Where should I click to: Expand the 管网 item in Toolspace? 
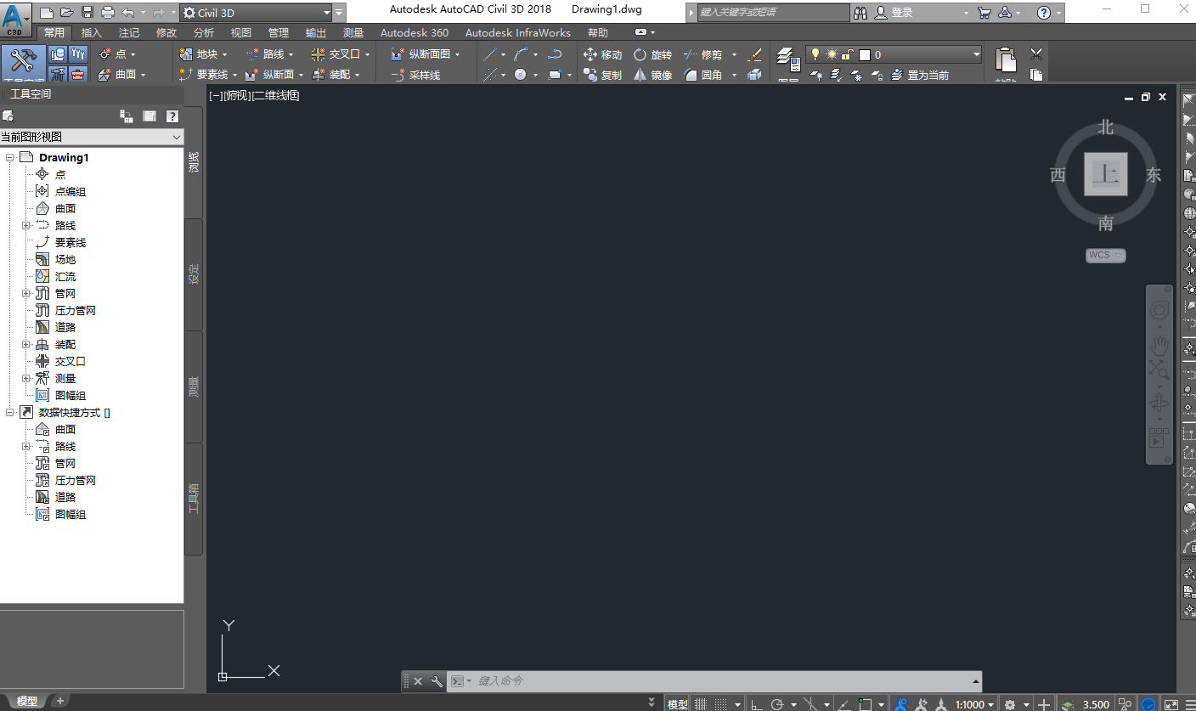(25, 293)
